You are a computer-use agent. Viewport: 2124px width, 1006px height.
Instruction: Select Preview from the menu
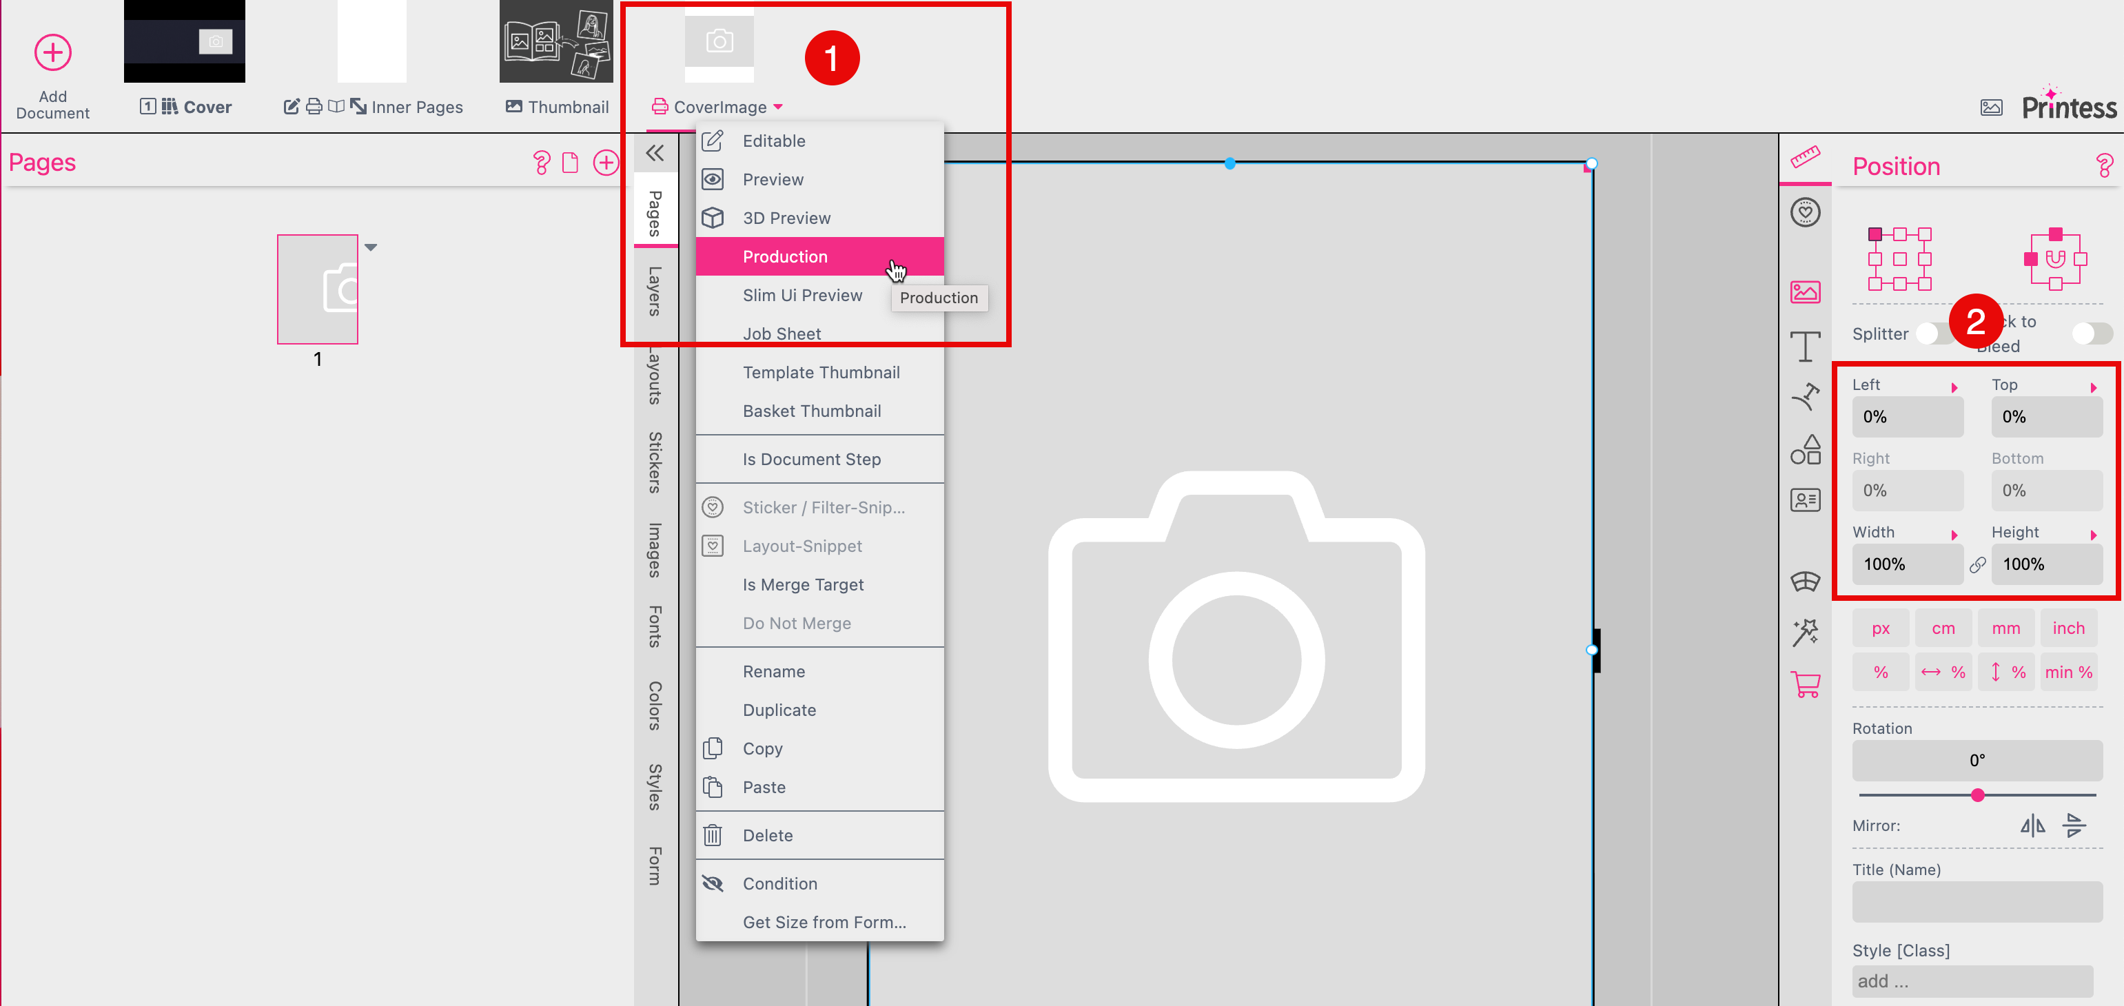point(819,180)
